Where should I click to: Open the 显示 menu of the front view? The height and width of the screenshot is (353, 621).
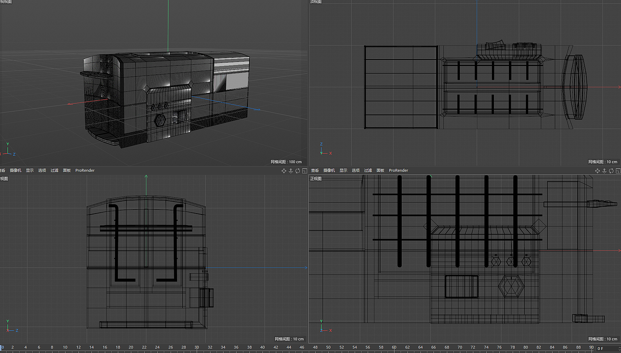tap(343, 170)
